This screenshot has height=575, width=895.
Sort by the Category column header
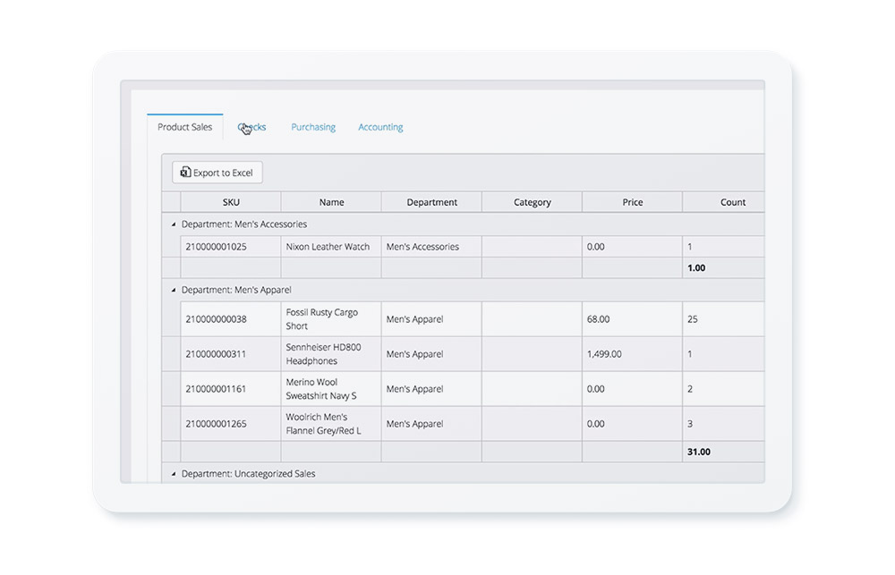(532, 202)
